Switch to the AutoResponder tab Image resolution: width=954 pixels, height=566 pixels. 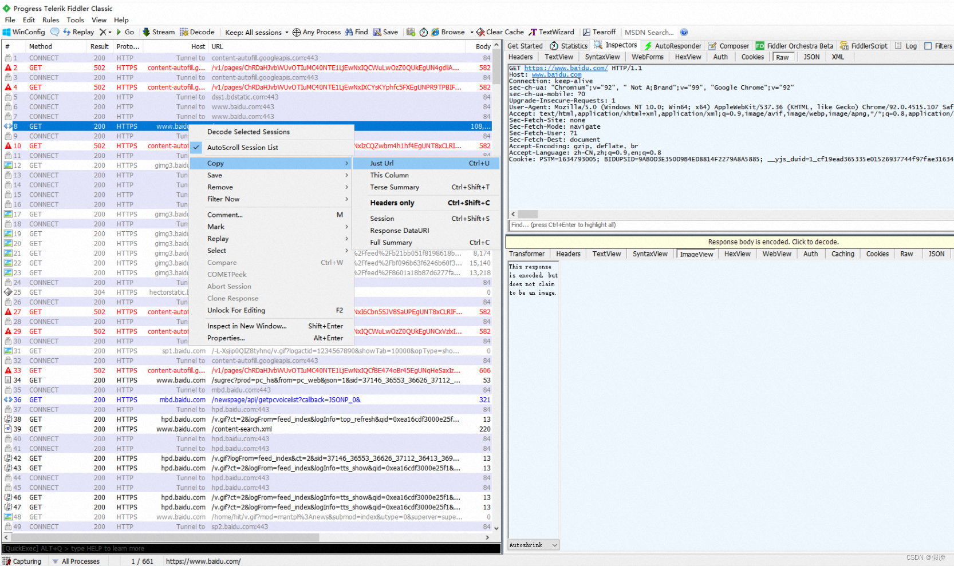pos(673,46)
